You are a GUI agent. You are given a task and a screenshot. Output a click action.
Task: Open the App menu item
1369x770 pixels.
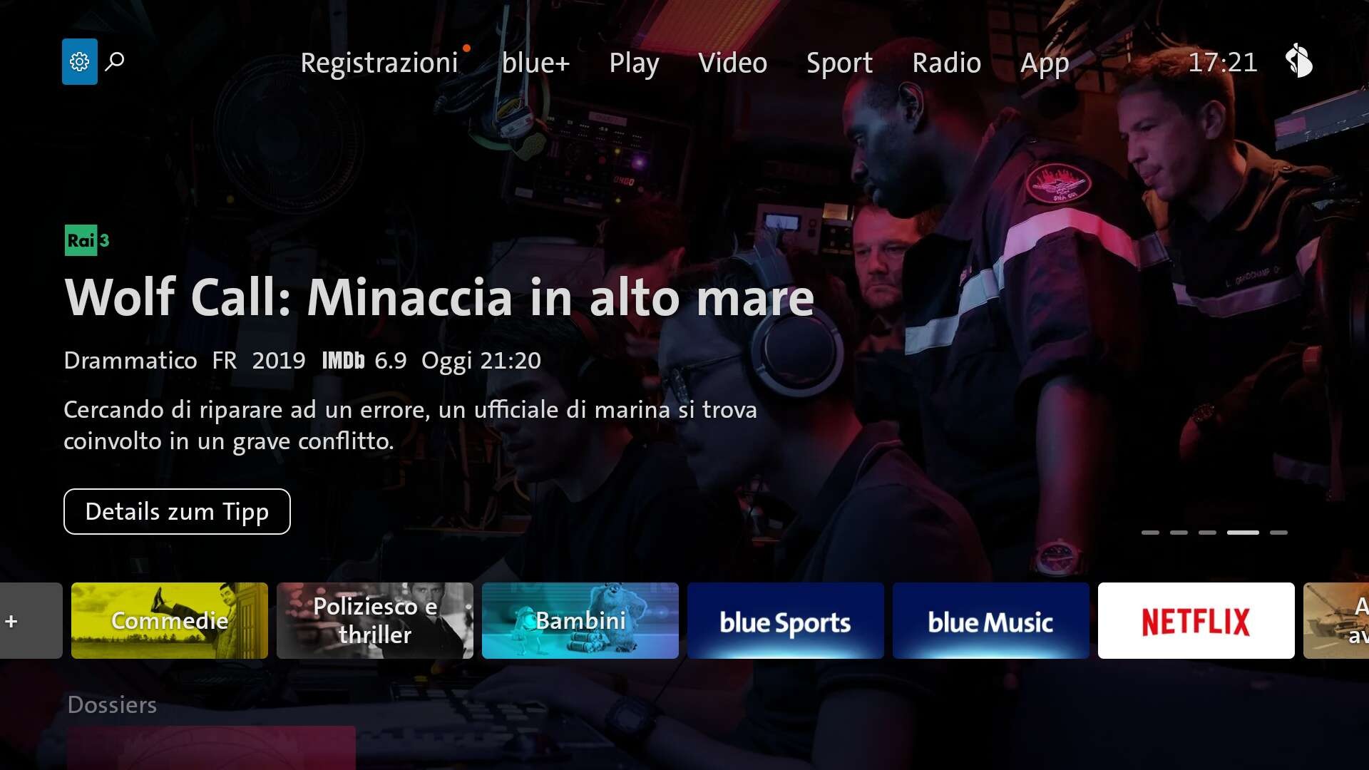point(1044,63)
